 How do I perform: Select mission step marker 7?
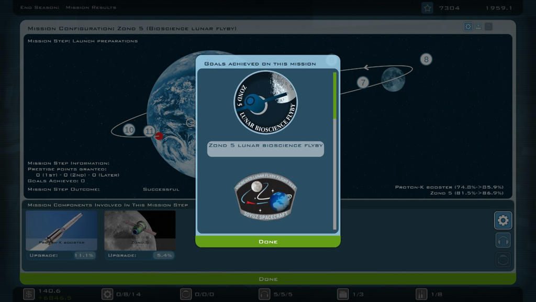click(x=363, y=82)
